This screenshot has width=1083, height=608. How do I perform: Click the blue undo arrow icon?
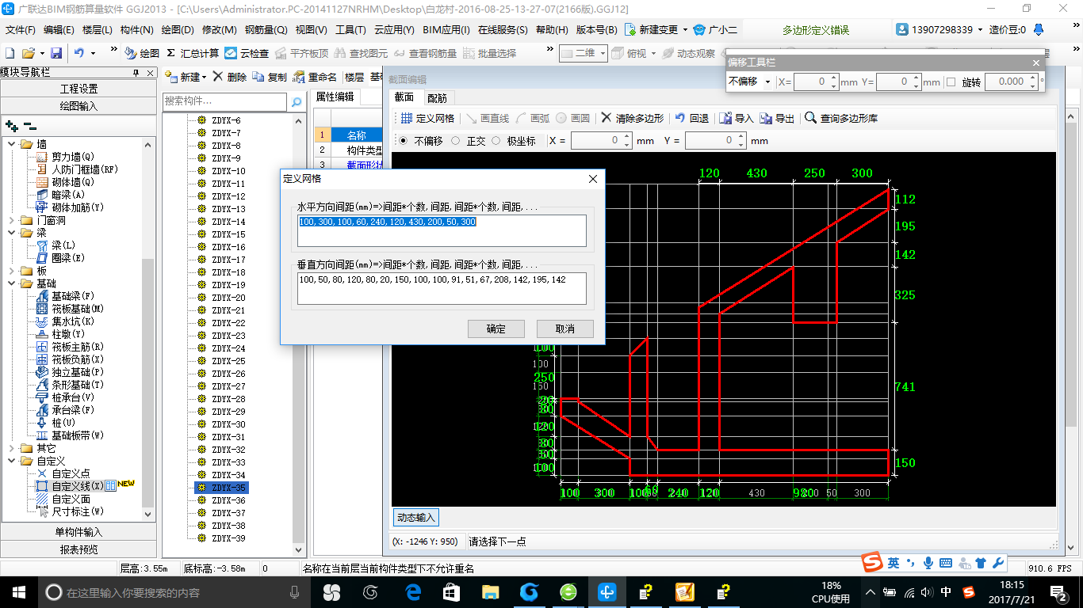[79, 53]
